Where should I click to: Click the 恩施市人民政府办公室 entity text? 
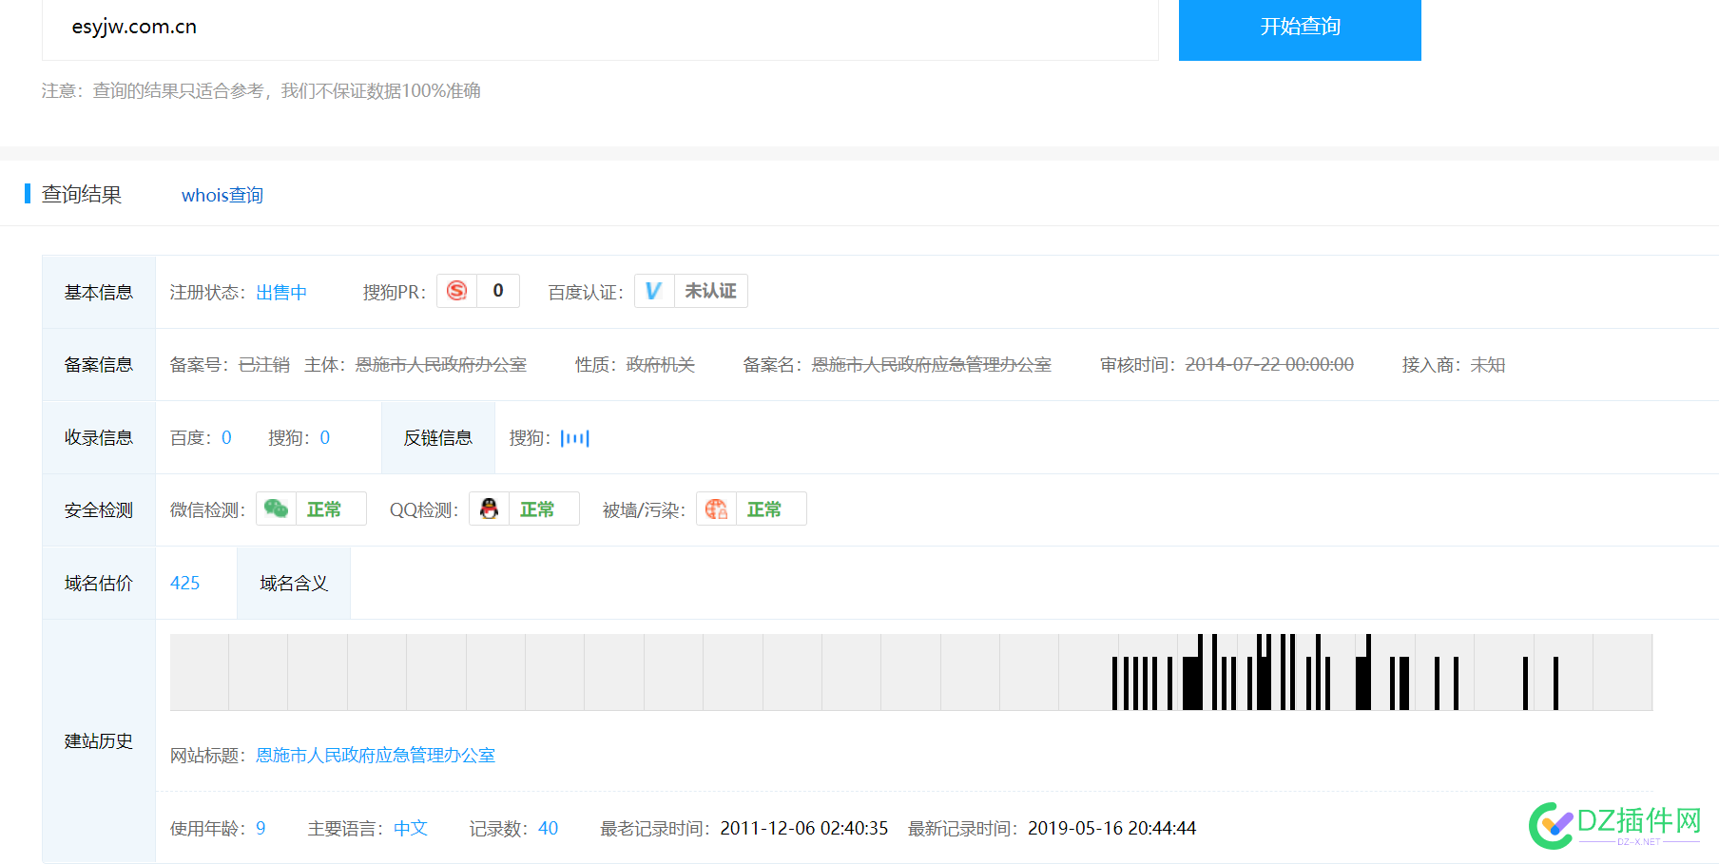tap(441, 364)
